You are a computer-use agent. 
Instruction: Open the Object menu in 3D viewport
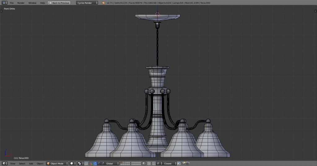[x=40, y=164]
